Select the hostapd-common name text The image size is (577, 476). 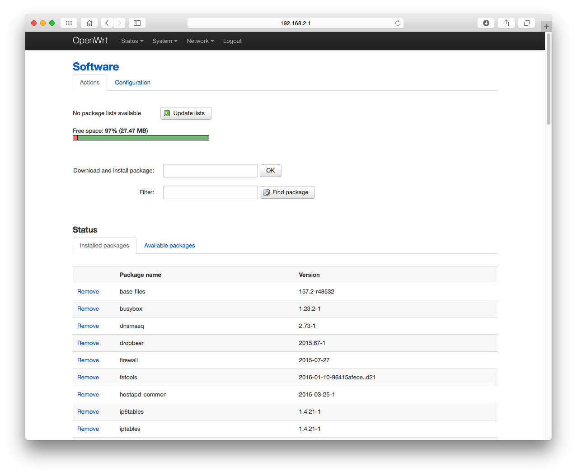pos(143,395)
